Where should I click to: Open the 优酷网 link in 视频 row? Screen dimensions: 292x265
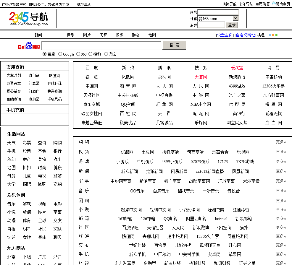[127, 152]
